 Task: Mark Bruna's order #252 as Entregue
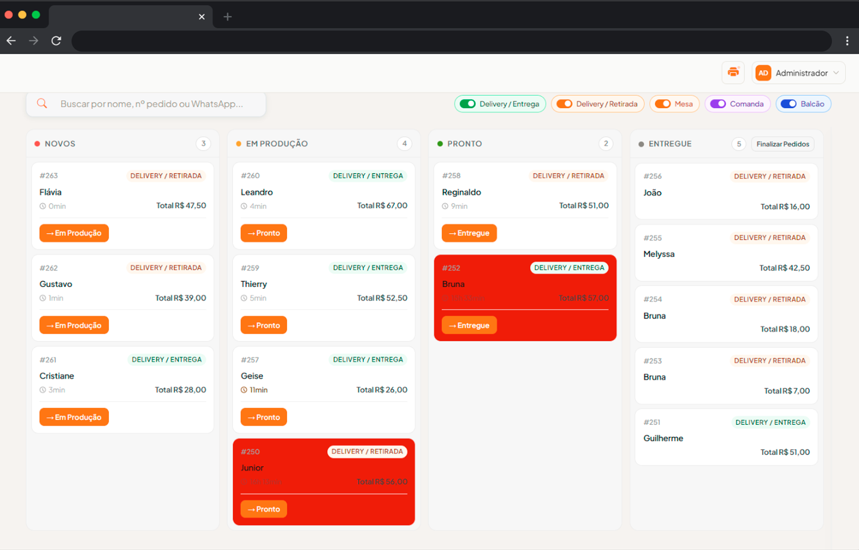pos(469,325)
